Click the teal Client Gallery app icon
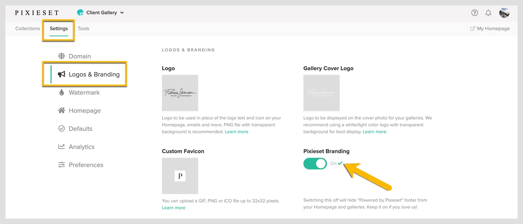This screenshot has width=523, height=224. pos(80,13)
